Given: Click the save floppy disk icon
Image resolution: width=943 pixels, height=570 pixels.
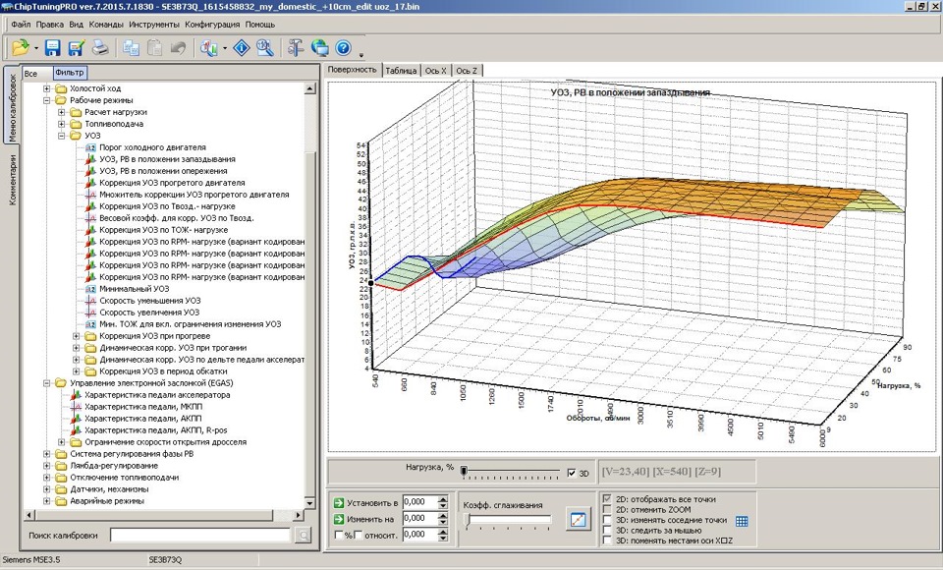Looking at the screenshot, I should 52,47.
